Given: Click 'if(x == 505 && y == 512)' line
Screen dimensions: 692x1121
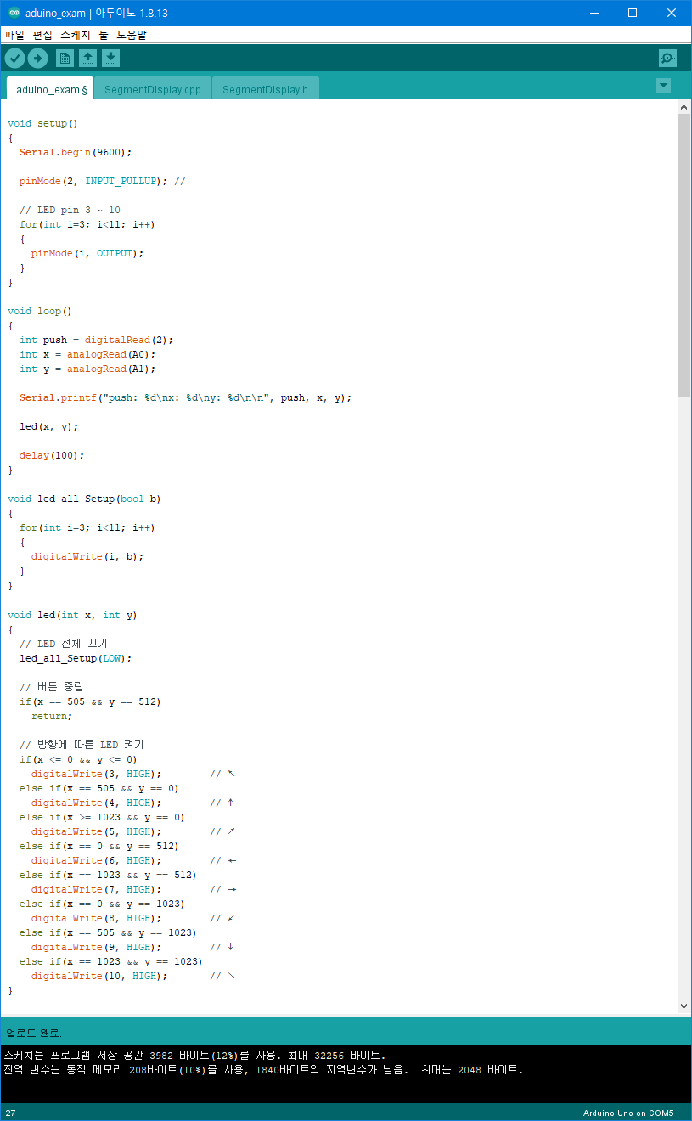Looking at the screenshot, I should [90, 701].
